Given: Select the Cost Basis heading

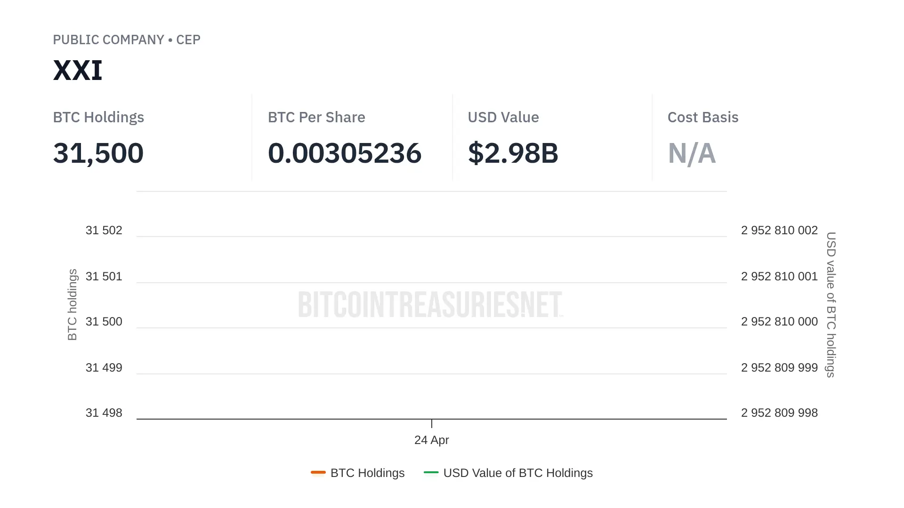Looking at the screenshot, I should (x=703, y=117).
